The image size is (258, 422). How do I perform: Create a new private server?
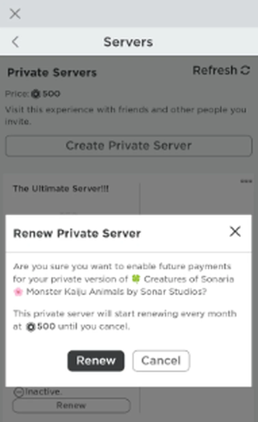tap(128, 146)
